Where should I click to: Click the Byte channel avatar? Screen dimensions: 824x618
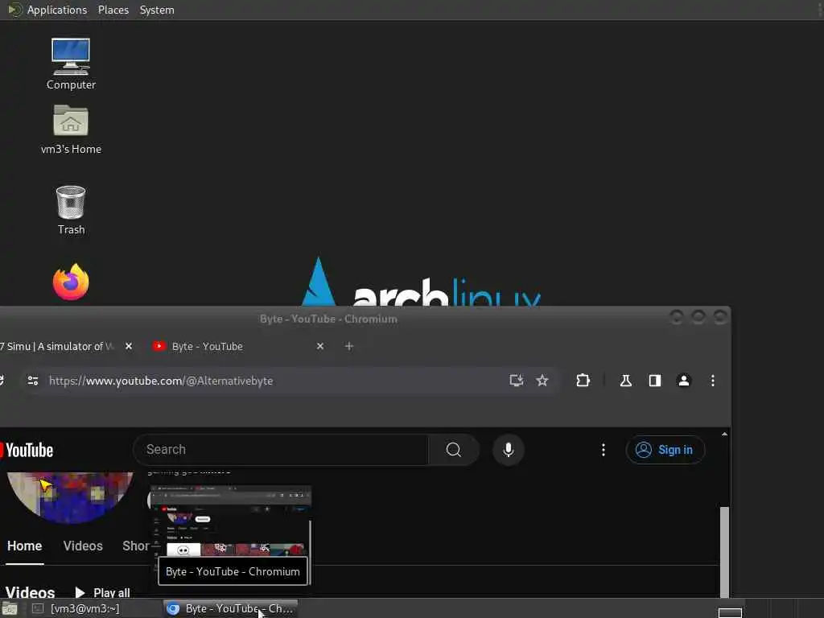(x=70, y=497)
